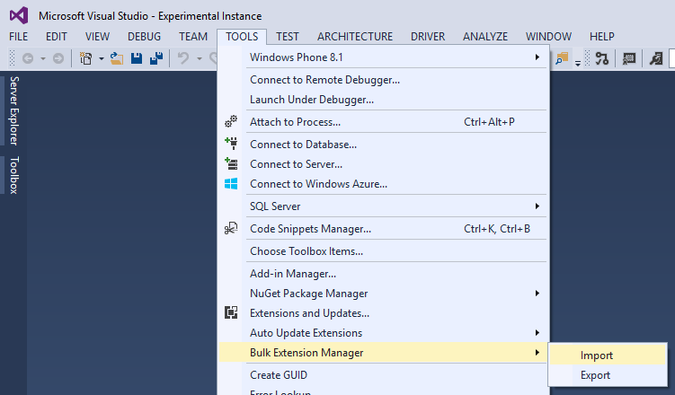Open Extensions and Updates

(383, 313)
